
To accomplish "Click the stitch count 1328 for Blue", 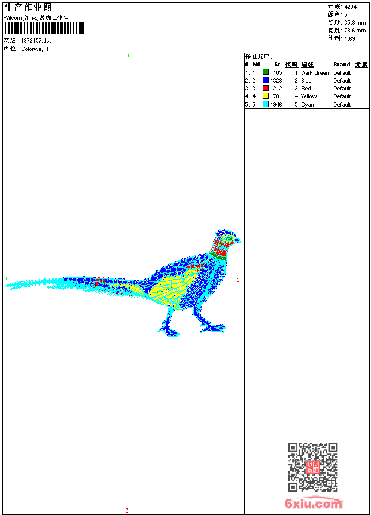I will (x=276, y=81).
